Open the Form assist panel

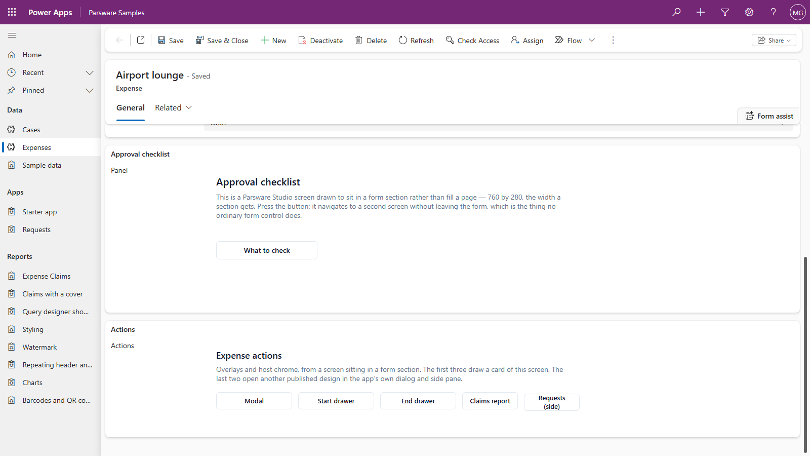tap(769, 116)
